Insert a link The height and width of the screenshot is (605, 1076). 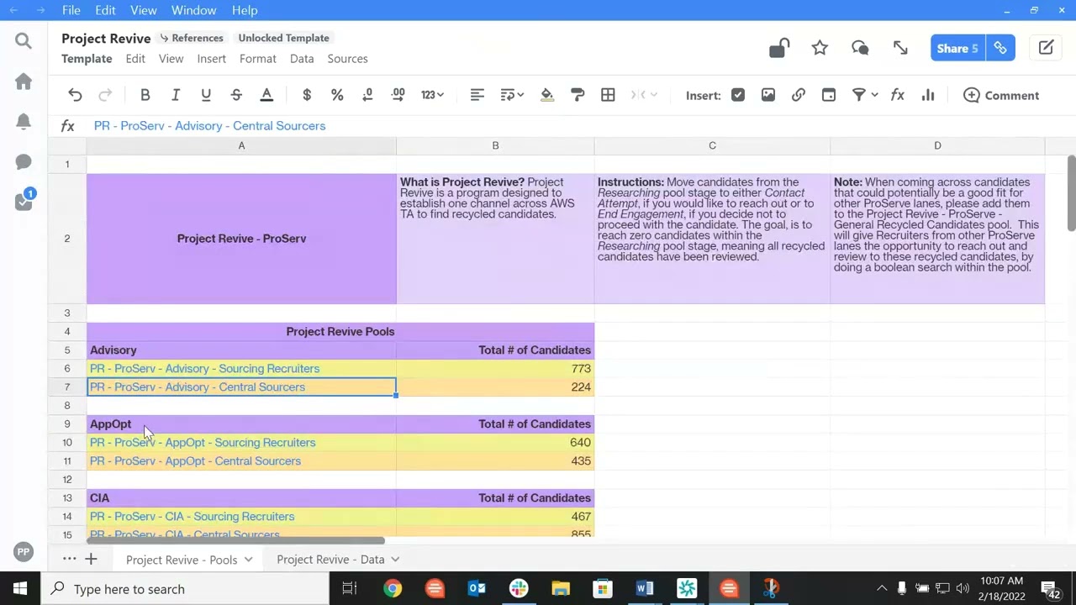tap(798, 95)
